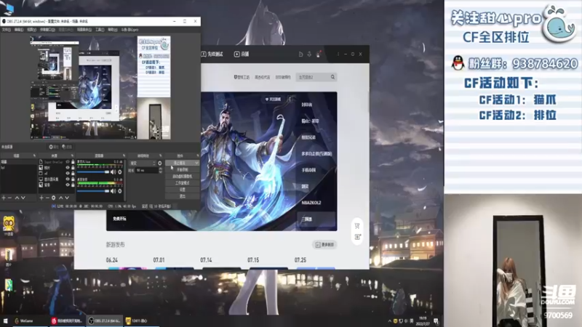This screenshot has width=582, height=327.
Task: Hide the cf source in OBS
Action: pyautogui.click(x=67, y=173)
